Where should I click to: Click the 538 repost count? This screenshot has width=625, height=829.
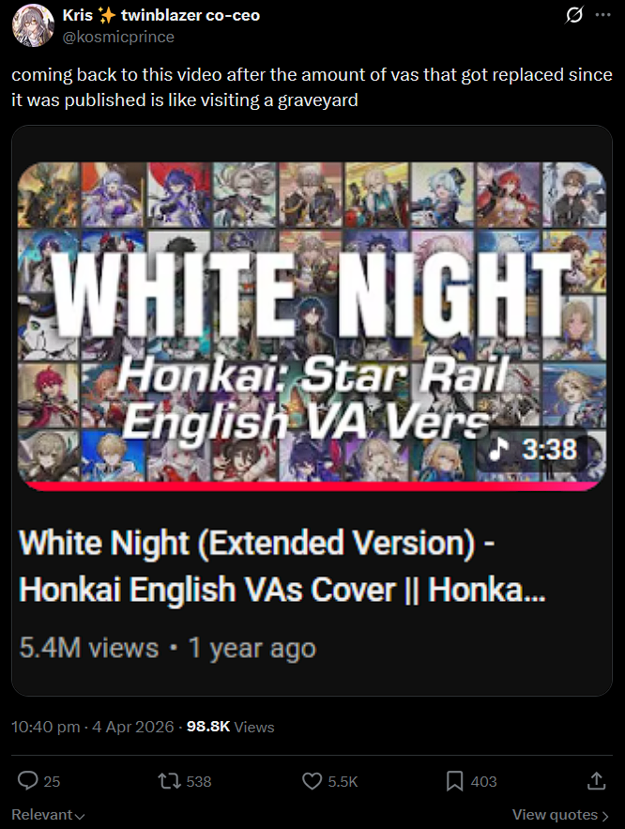pos(199,781)
